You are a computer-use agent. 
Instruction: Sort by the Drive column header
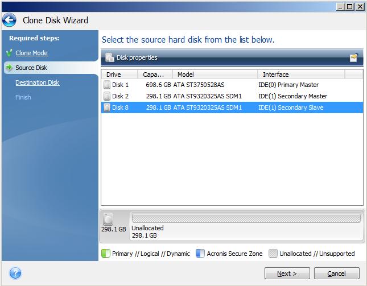click(x=119, y=74)
